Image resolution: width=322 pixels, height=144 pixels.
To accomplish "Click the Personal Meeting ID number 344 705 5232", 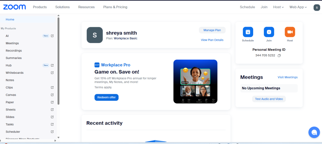I will tap(265, 55).
